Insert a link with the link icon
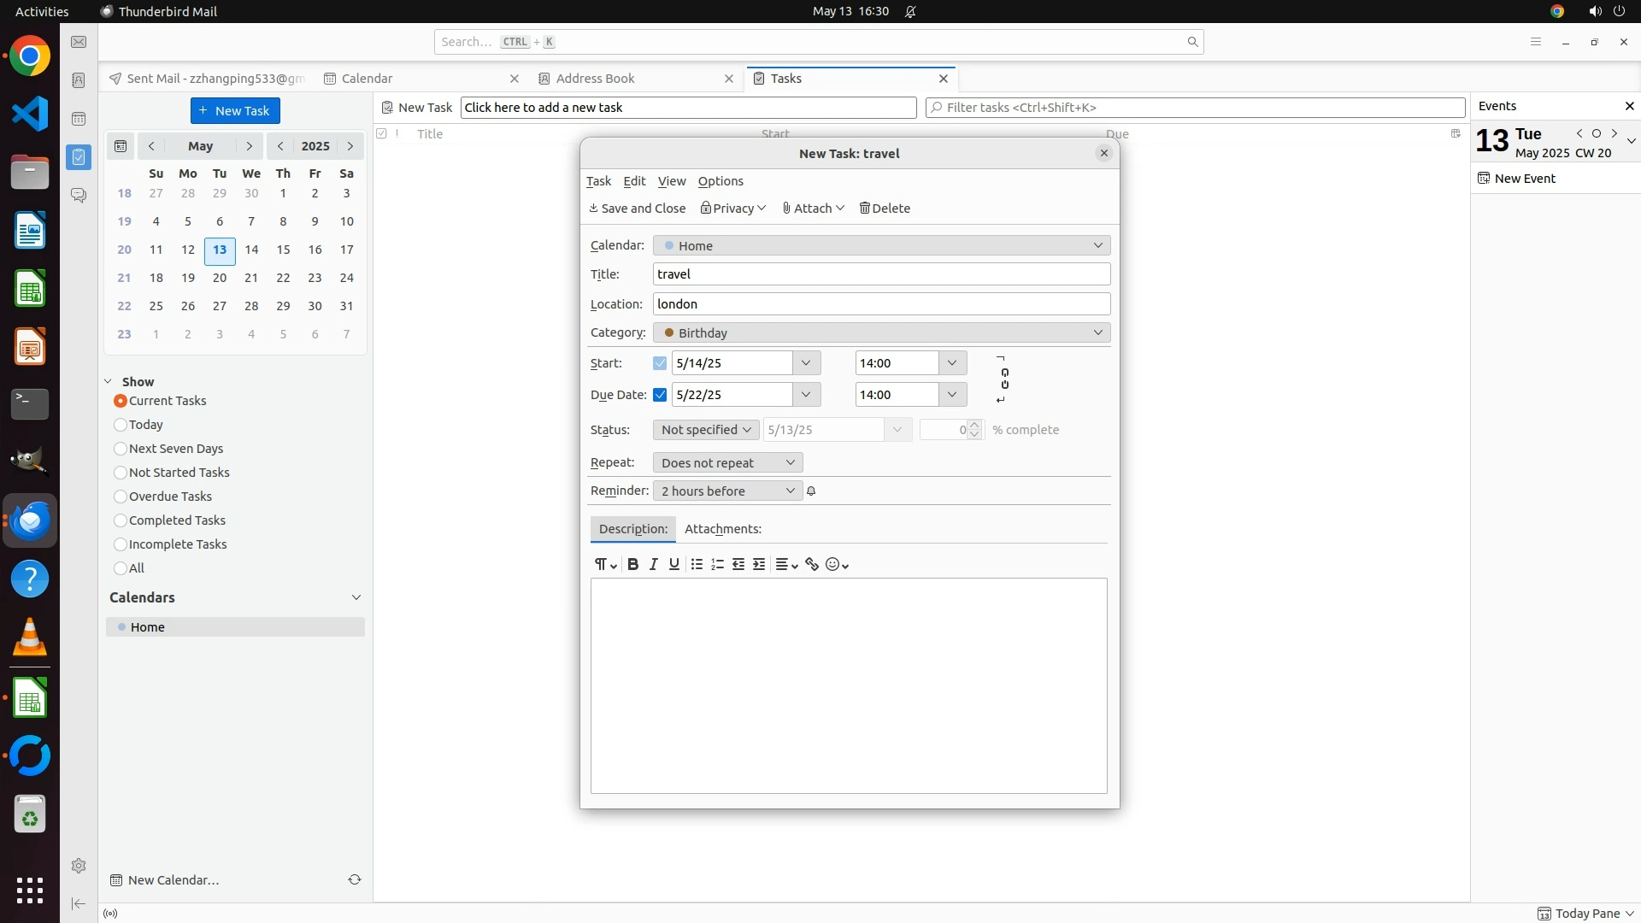1641x923 pixels. coord(812,564)
